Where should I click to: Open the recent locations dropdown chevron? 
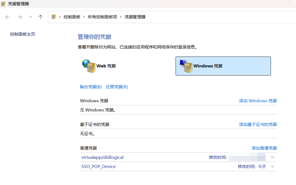coord(30,17)
